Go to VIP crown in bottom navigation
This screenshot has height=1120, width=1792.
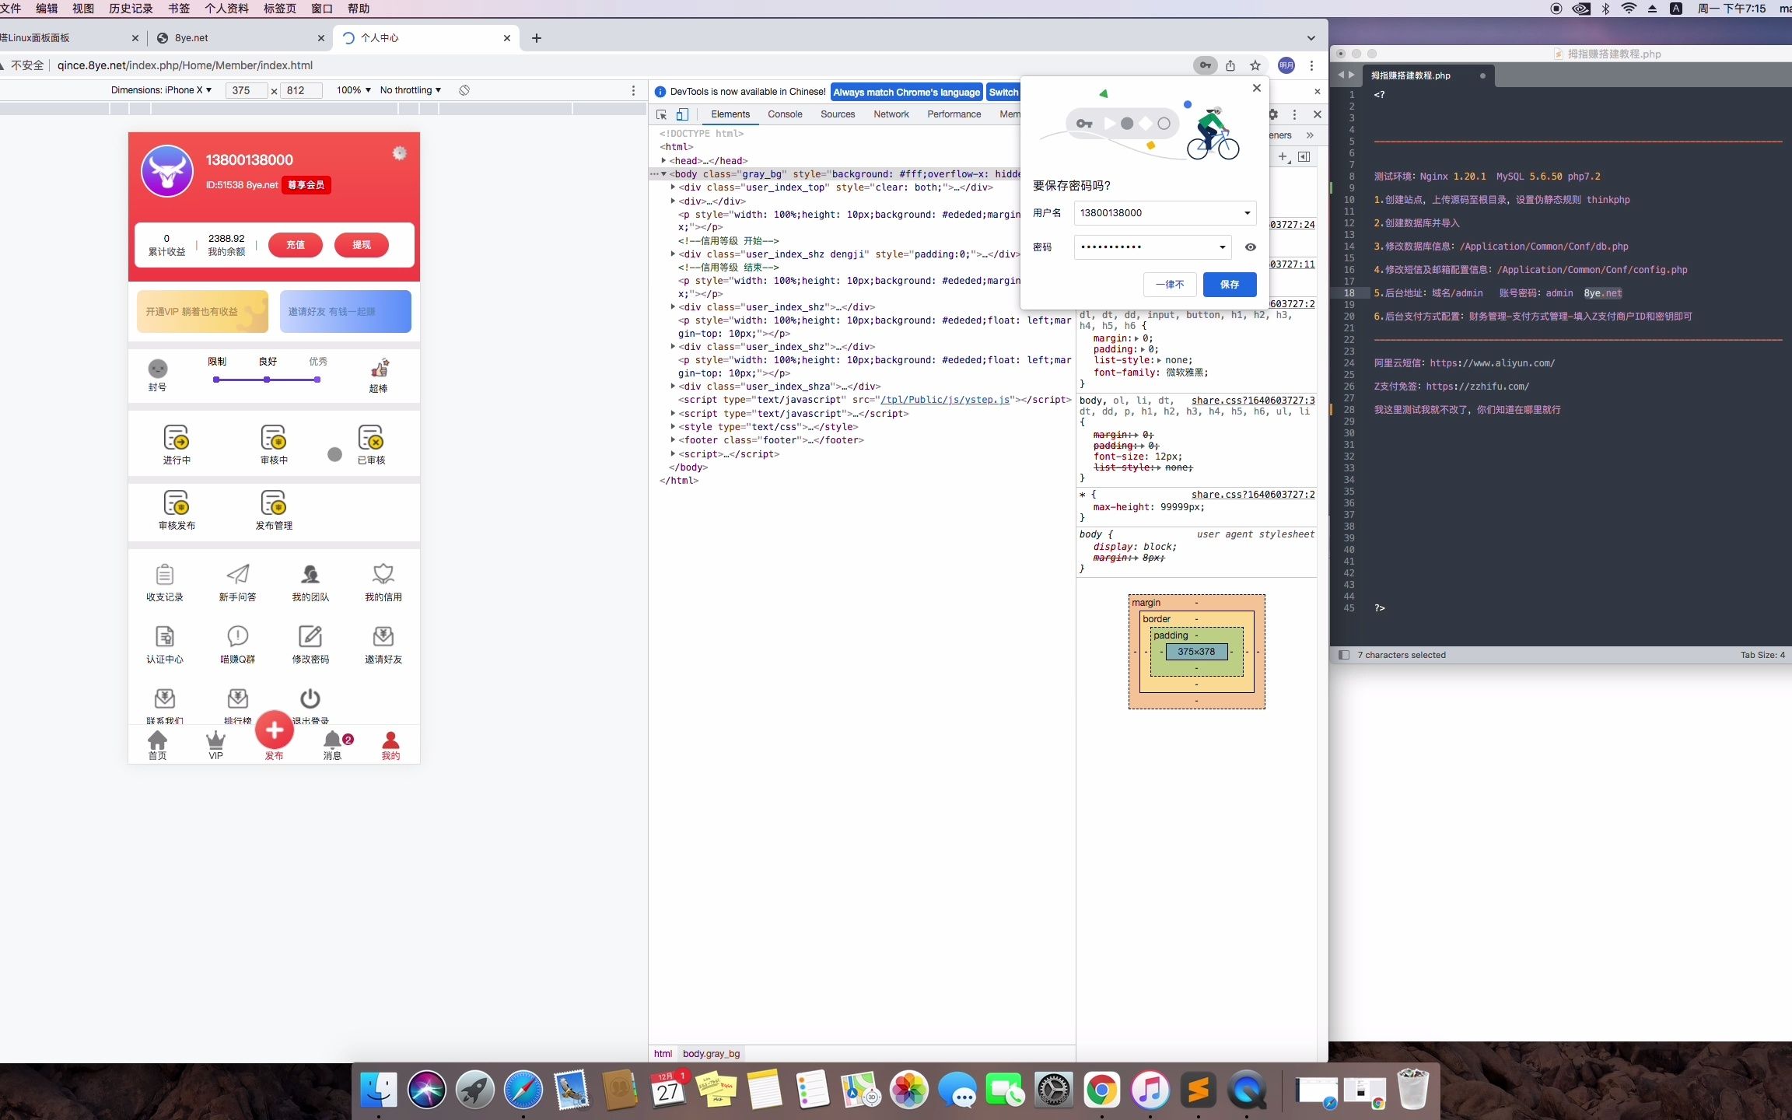(x=215, y=745)
